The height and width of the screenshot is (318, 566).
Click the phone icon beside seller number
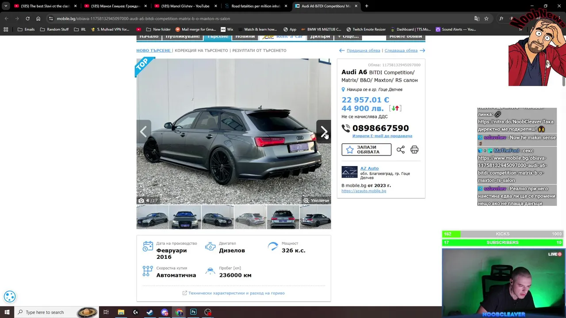point(346,128)
